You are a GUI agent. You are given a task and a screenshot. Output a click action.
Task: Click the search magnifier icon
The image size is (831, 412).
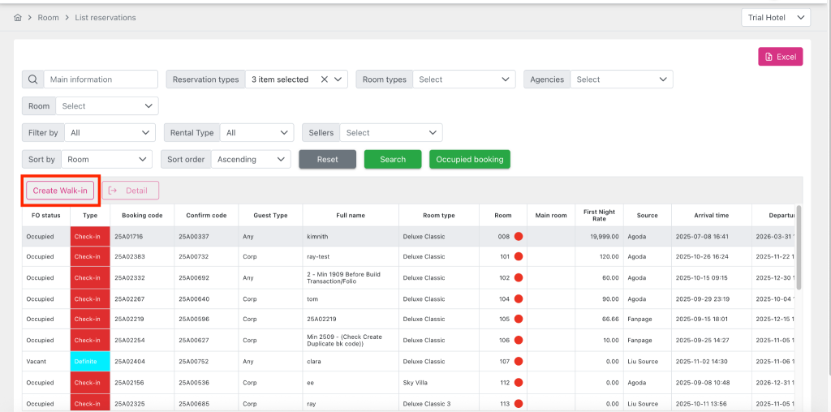pos(32,79)
